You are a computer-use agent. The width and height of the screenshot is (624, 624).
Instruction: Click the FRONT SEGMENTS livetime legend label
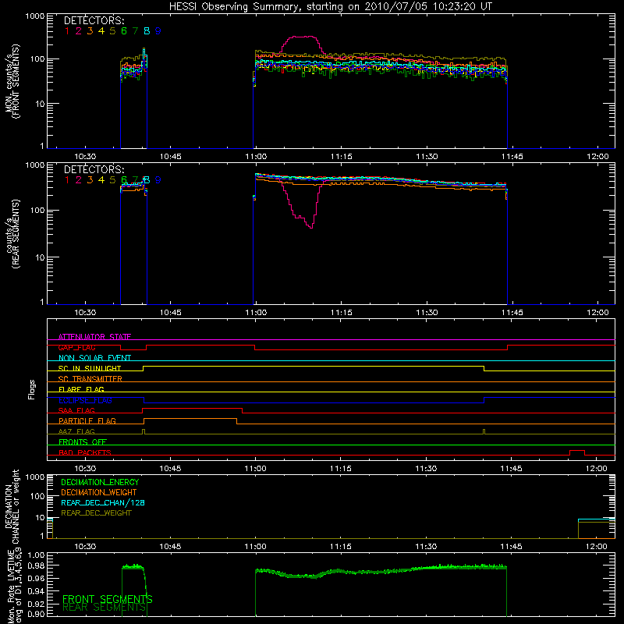click(108, 599)
